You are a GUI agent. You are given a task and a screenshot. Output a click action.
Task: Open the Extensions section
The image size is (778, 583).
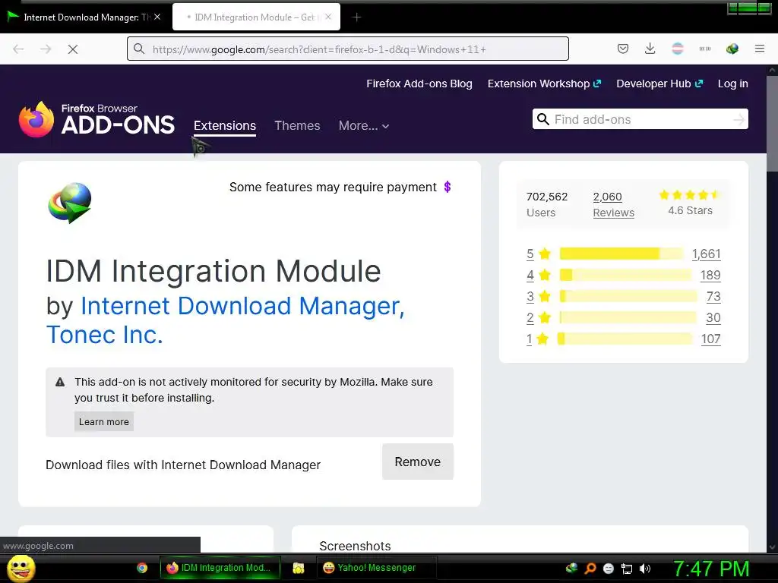click(225, 125)
